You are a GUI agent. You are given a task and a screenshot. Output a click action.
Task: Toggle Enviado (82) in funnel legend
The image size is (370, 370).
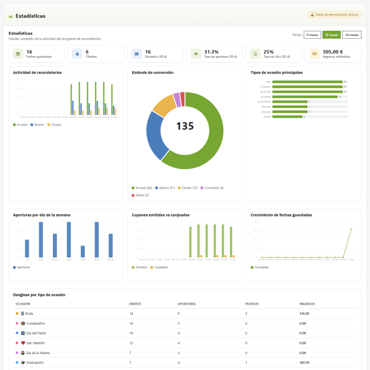(x=142, y=188)
